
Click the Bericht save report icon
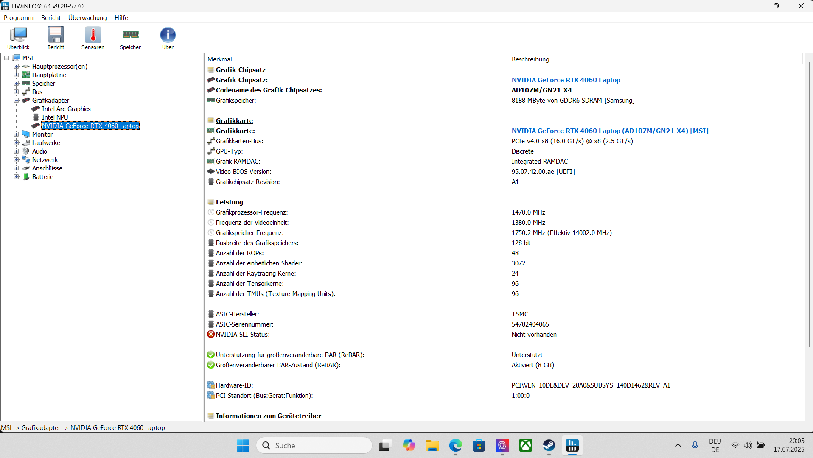(56, 38)
